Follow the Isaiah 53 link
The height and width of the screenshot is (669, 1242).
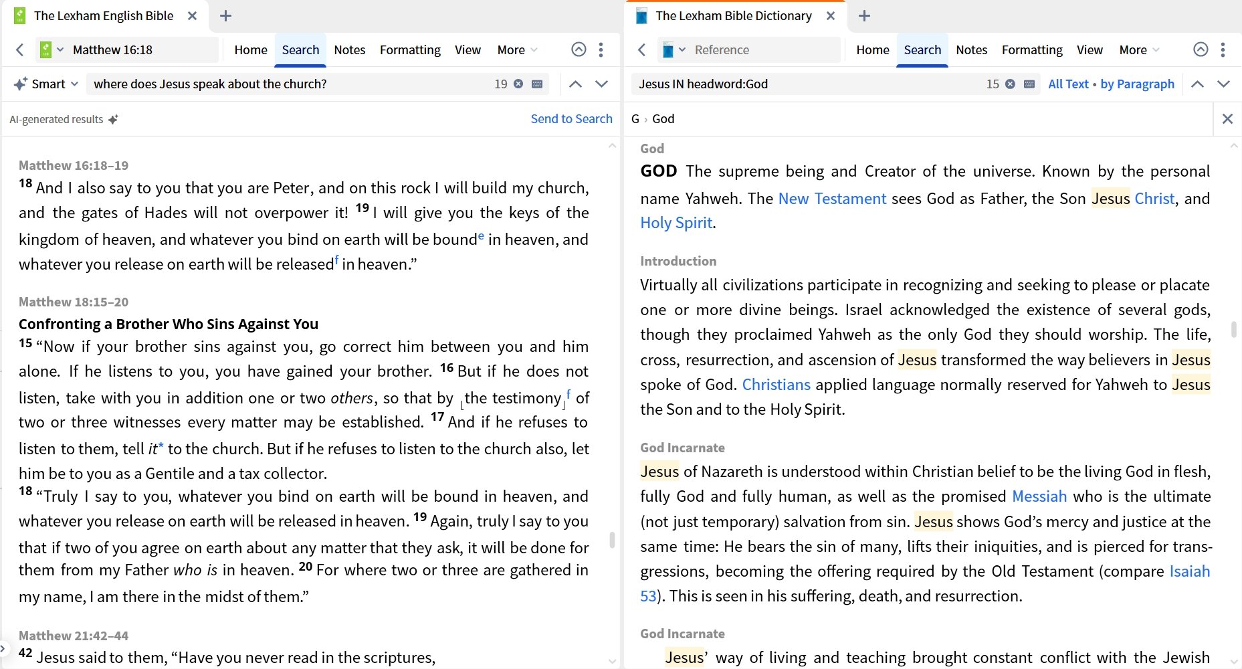(1189, 571)
